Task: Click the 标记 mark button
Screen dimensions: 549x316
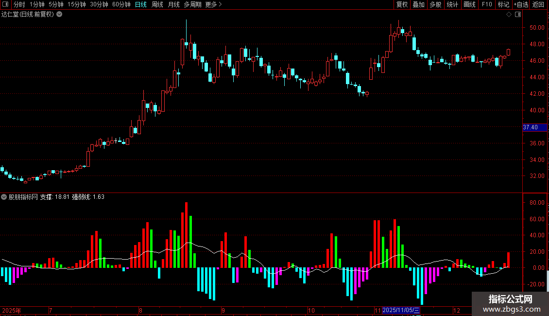Action: [x=503, y=4]
